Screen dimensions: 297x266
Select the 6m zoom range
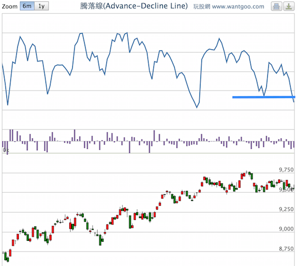(x=28, y=6)
